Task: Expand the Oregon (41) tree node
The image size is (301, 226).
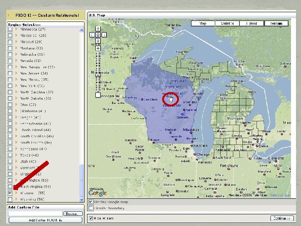Action: coord(16,117)
